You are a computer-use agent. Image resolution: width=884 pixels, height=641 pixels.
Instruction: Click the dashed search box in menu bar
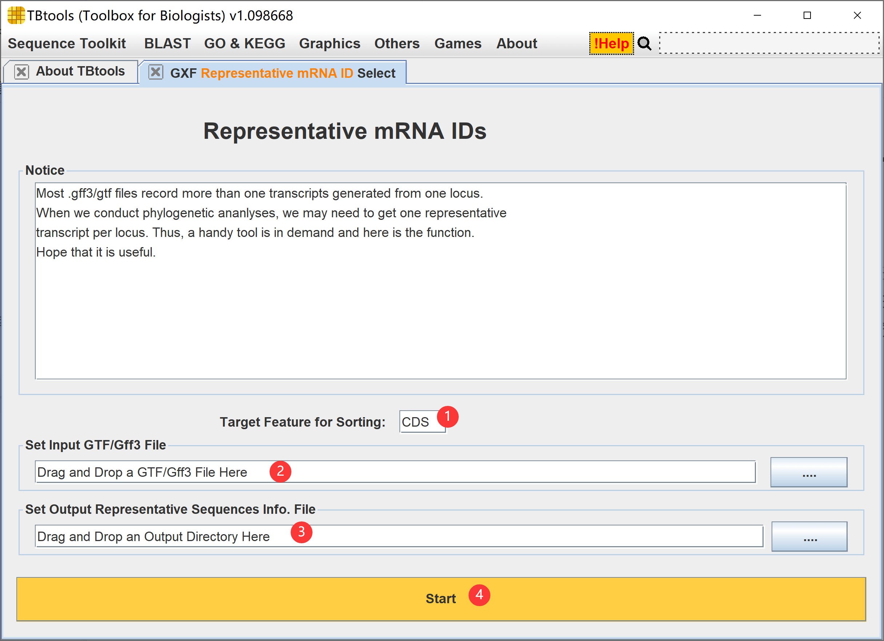769,43
